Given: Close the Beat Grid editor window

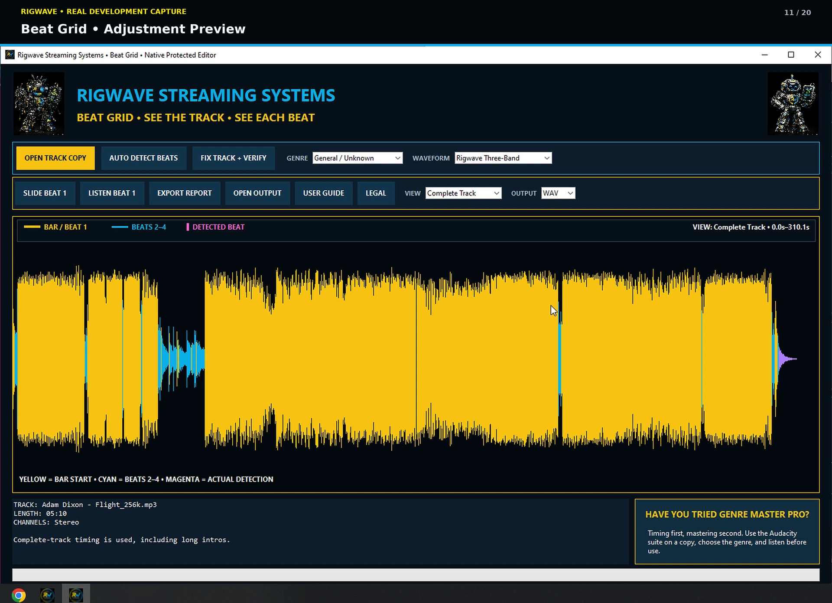Looking at the screenshot, I should [818, 55].
